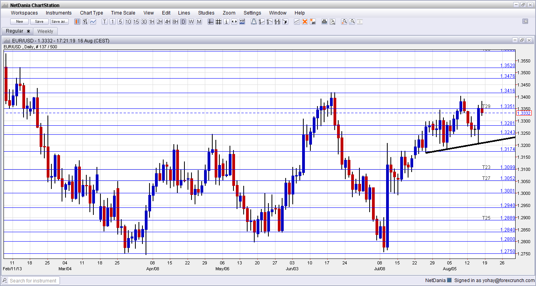The width and height of the screenshot is (536, 286).
Task: Switch to 1 minute time scale
Action: pos(113,22)
